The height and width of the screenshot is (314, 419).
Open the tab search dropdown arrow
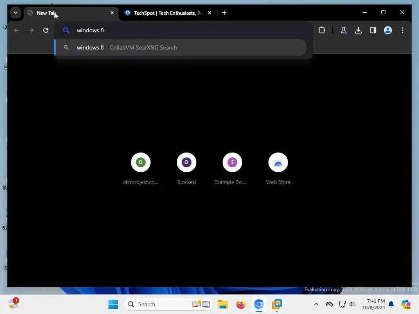click(16, 13)
